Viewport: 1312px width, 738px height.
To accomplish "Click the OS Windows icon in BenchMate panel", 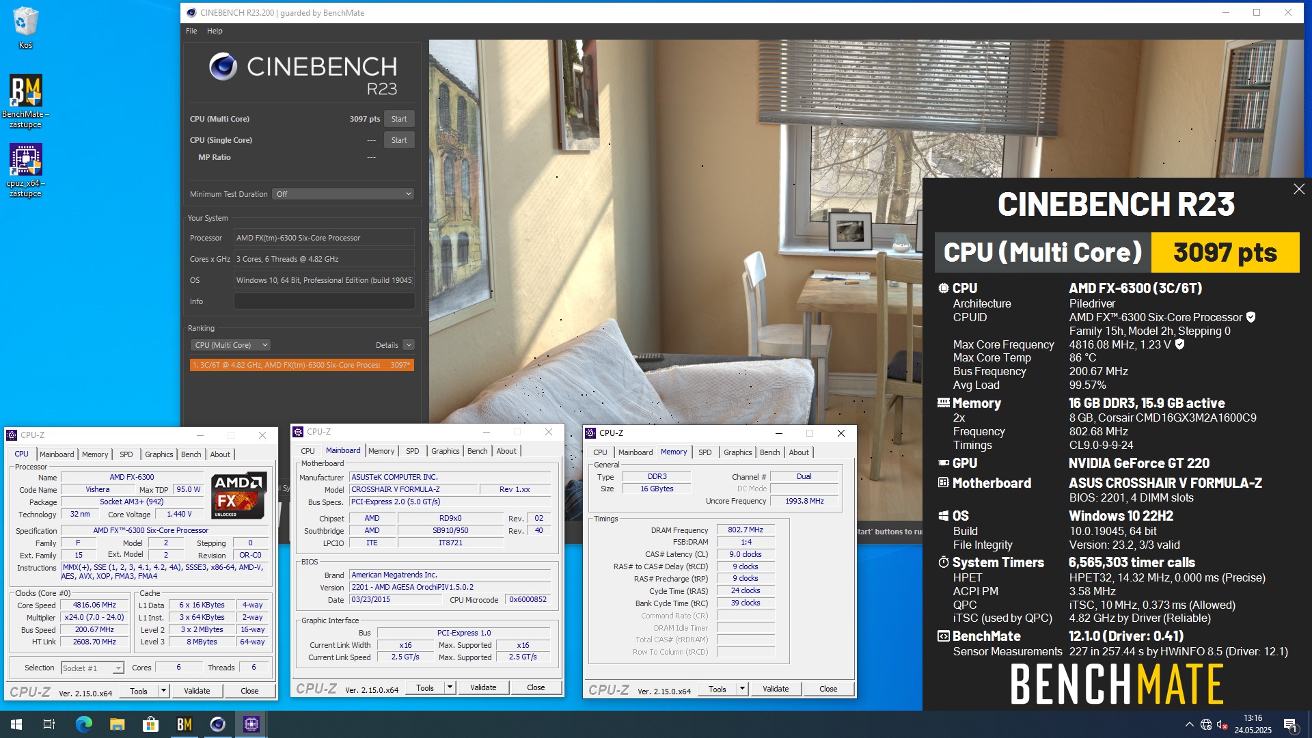I will point(943,516).
